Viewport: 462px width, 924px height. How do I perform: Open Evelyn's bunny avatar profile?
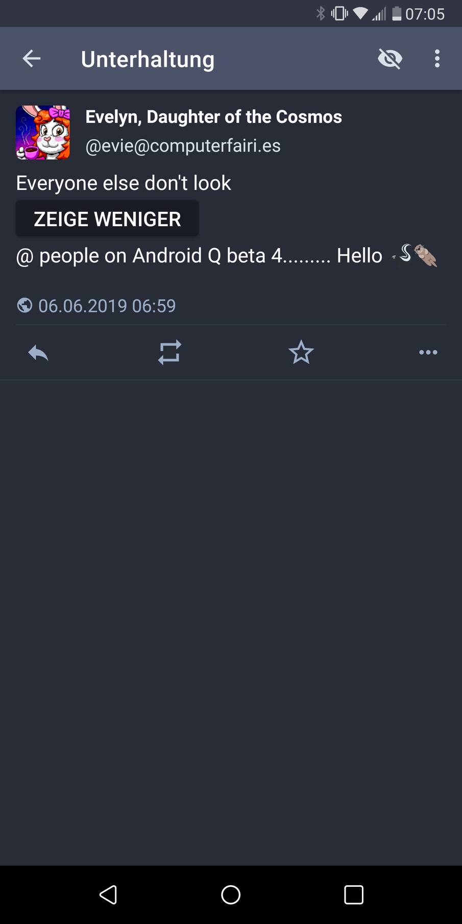[x=43, y=133]
